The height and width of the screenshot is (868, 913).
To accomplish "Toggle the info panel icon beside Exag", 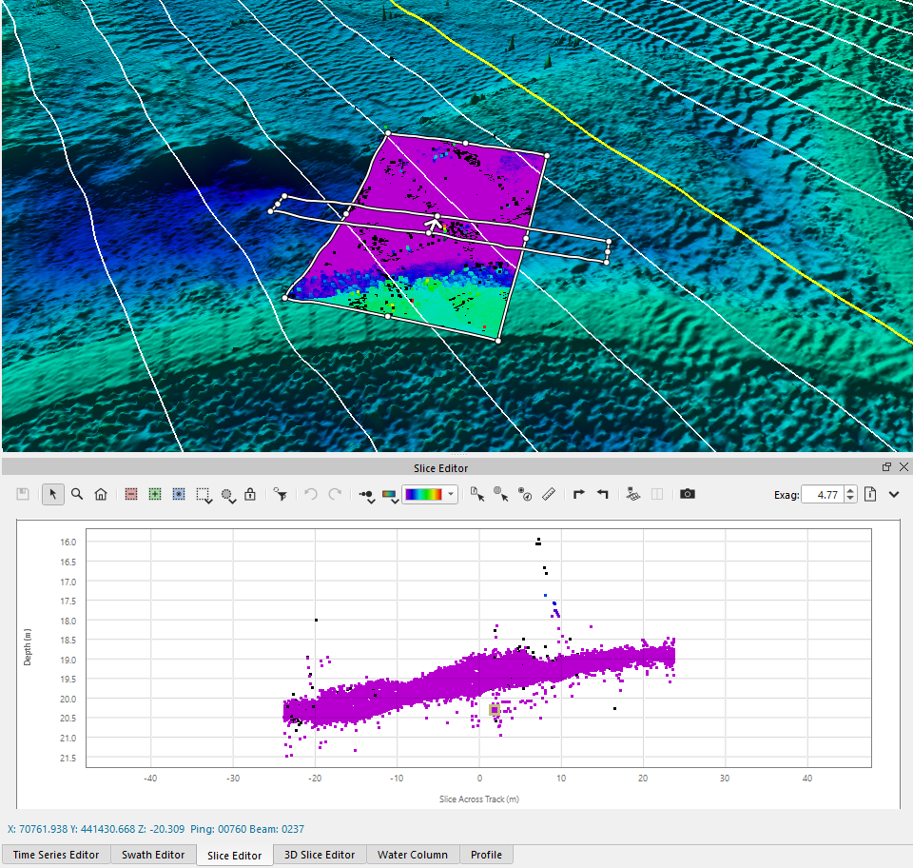I will [x=870, y=494].
